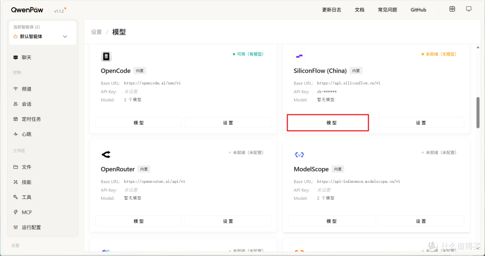485x256 pixels.
Task: Open SiliconFlow (China) 模型 button
Action: [331, 123]
